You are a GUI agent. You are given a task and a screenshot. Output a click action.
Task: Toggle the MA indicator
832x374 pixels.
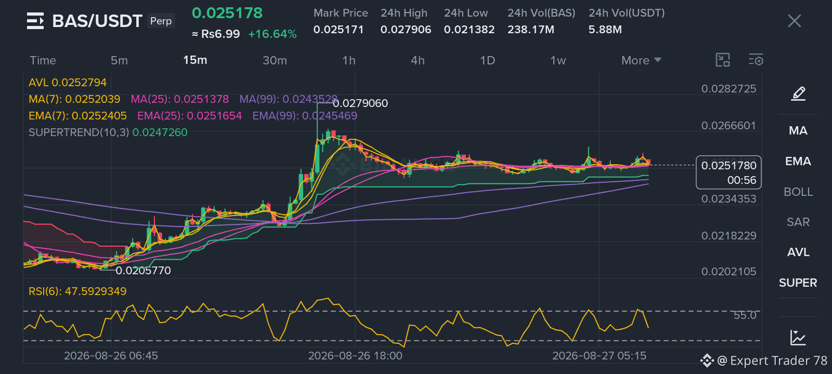coord(798,131)
